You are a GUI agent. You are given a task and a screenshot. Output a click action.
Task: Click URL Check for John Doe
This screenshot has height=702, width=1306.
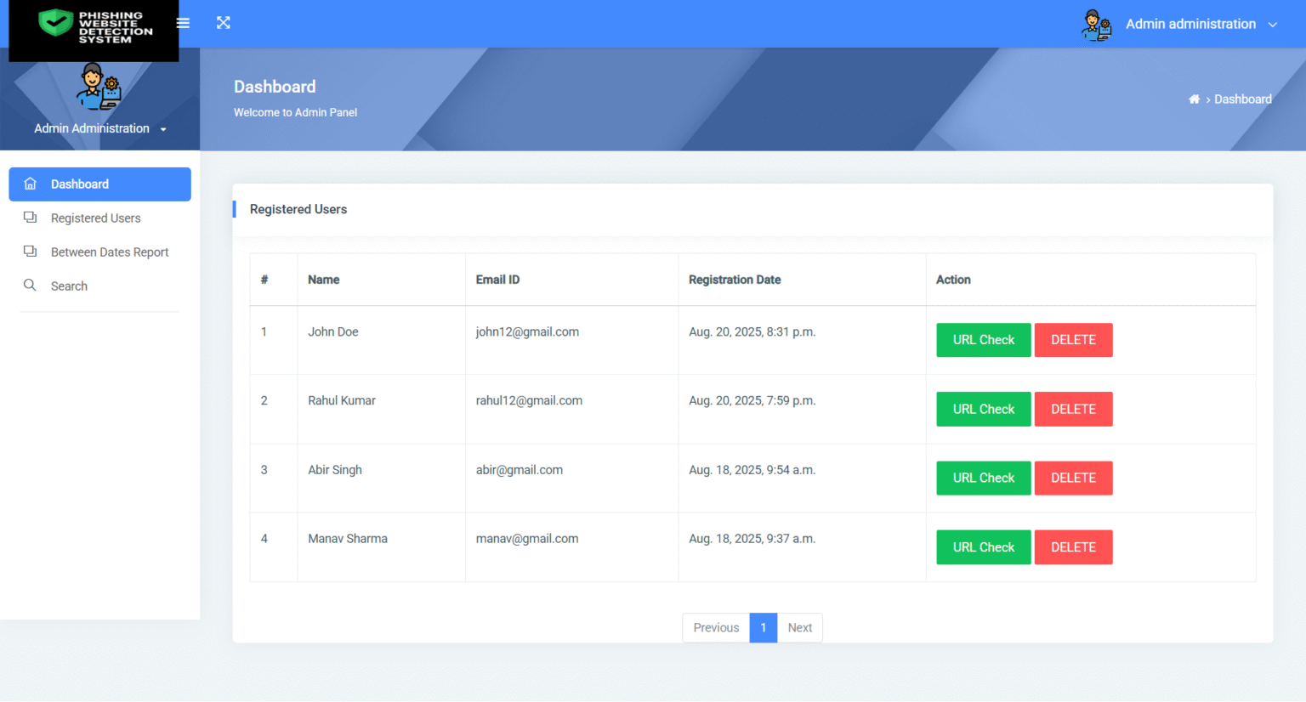pos(983,339)
